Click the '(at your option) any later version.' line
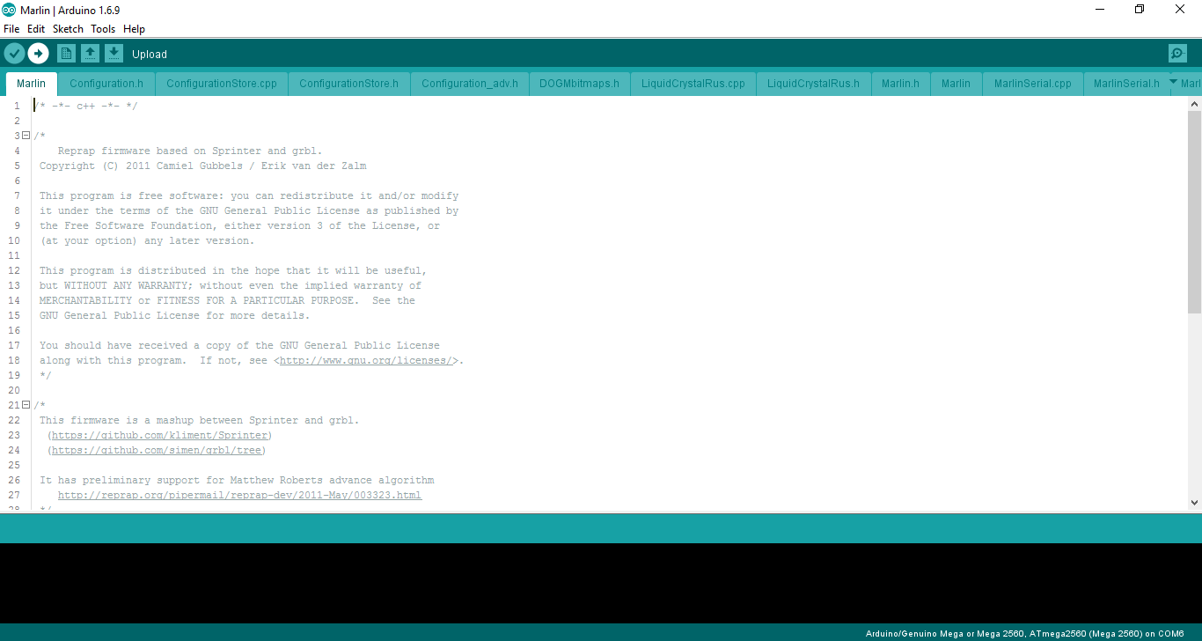Image resolution: width=1202 pixels, height=641 pixels. tap(147, 240)
